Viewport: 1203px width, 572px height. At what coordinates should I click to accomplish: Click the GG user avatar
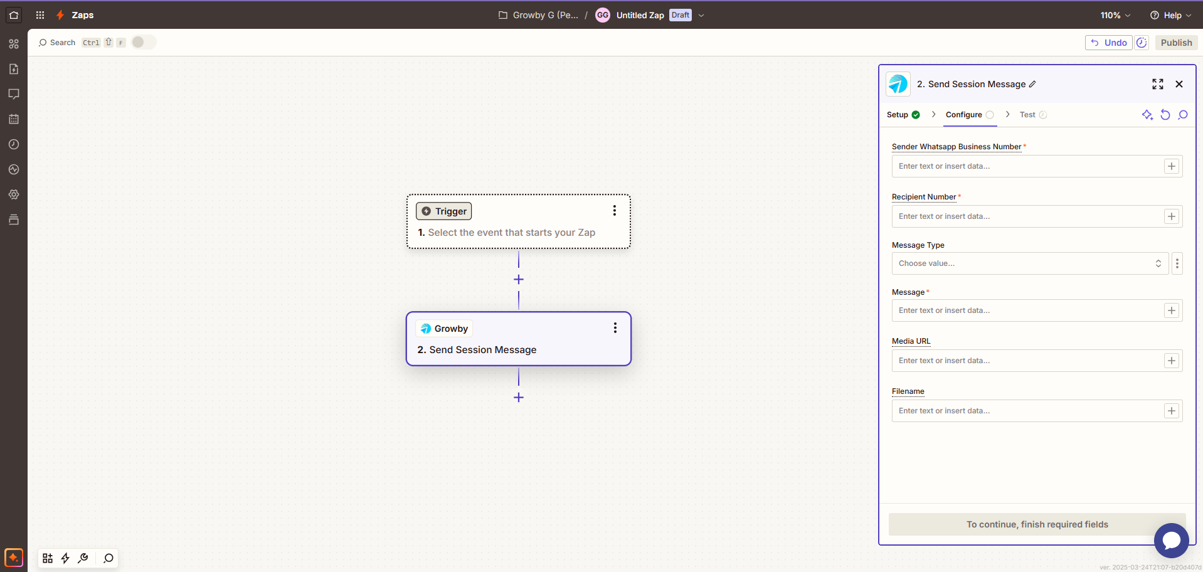click(x=603, y=15)
